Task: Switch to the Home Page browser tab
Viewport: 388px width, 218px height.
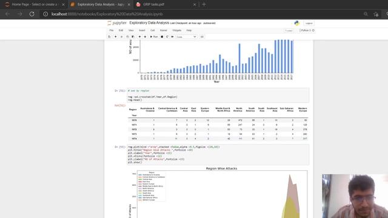Action: (x=35, y=4)
